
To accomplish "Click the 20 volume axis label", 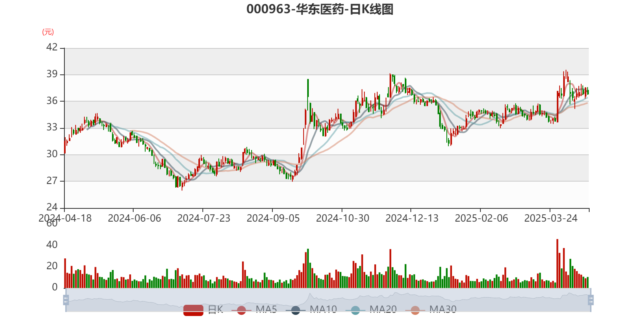I will point(52,266).
